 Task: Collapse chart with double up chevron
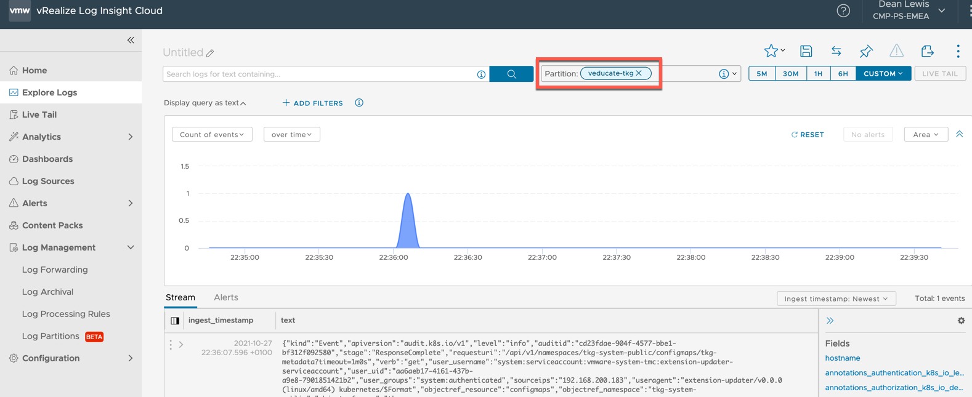959,134
